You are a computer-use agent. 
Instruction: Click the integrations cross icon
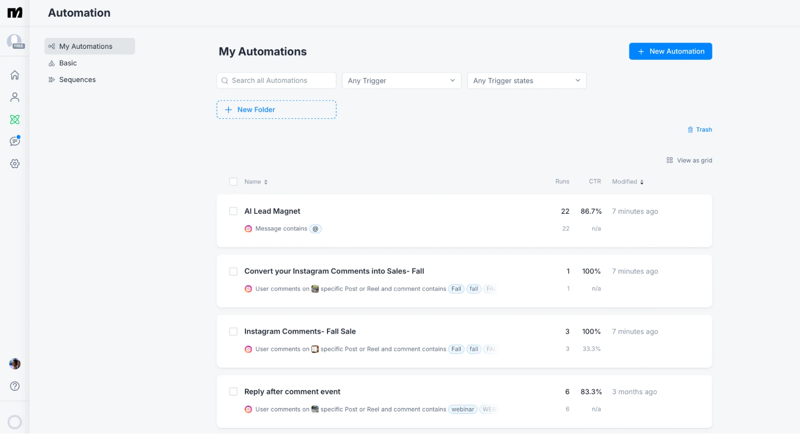14,119
